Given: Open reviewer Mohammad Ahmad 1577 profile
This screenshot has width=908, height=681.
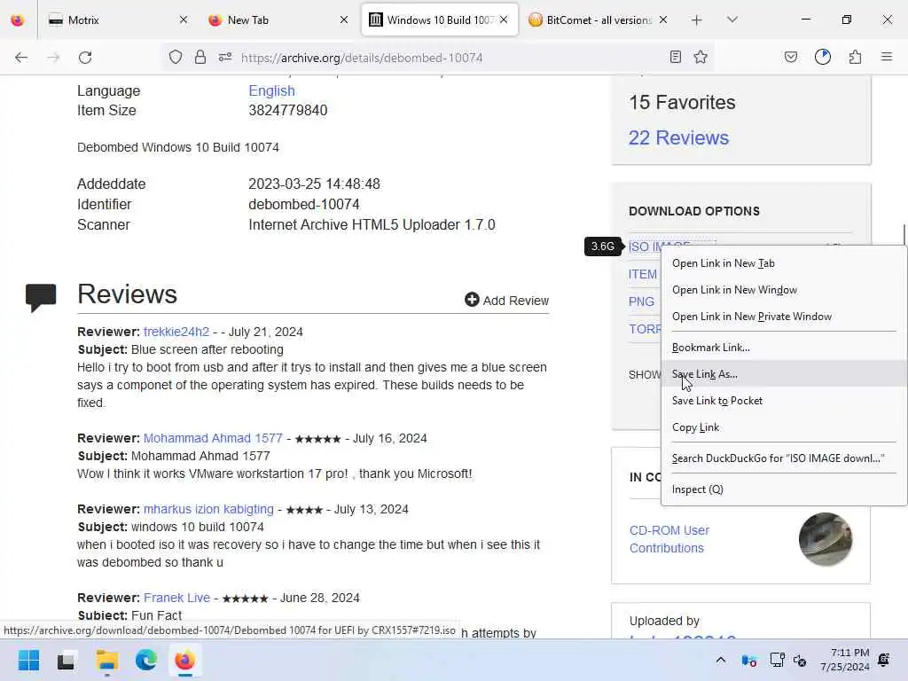Looking at the screenshot, I should [213, 438].
